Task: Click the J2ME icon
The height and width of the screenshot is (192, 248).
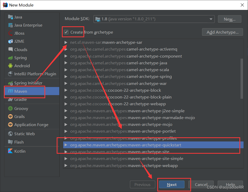Action: (x=10, y=41)
